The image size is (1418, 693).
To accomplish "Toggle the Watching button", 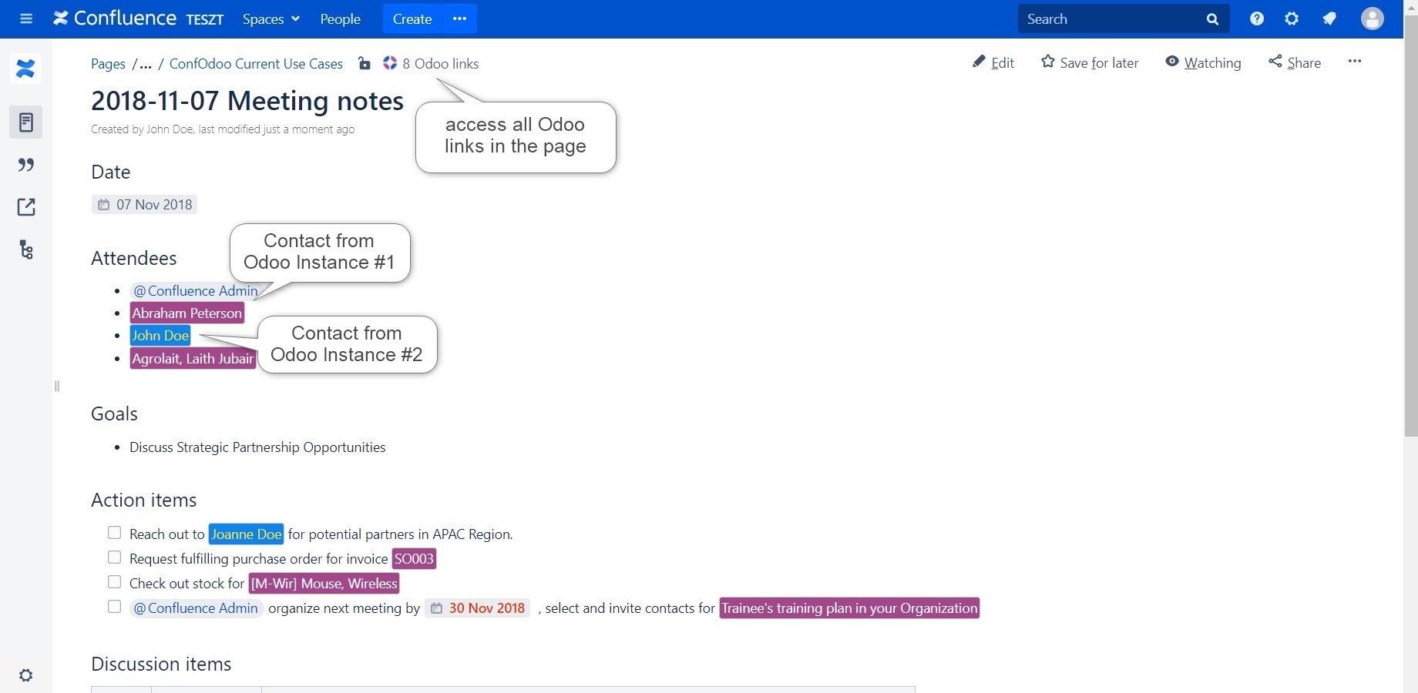I will click(1203, 62).
